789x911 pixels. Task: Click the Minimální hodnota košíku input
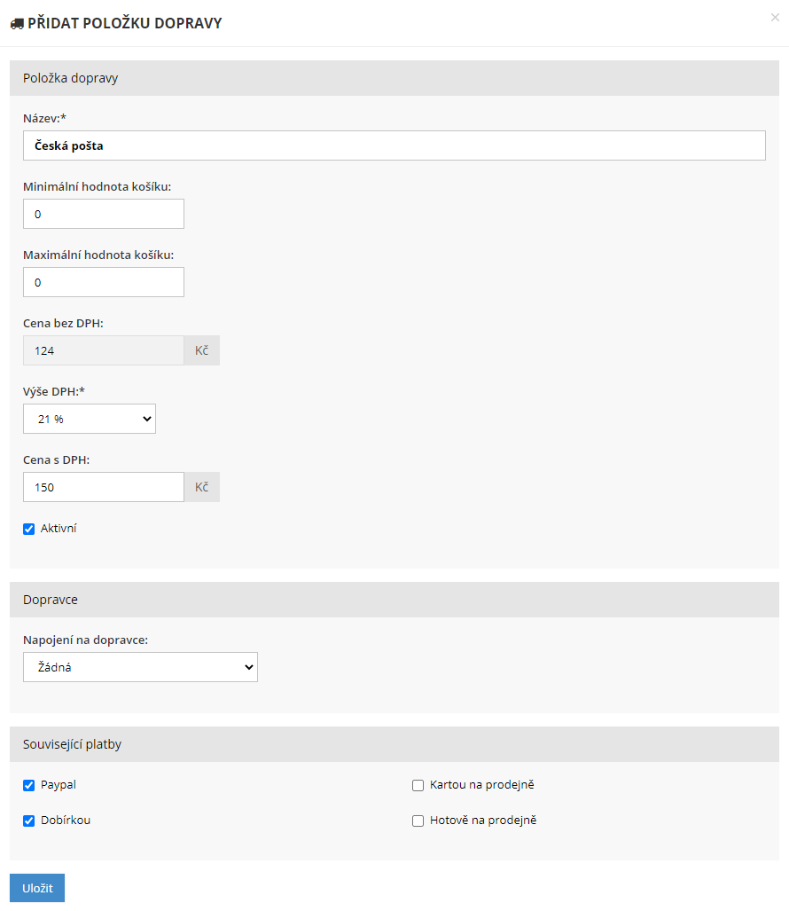(103, 214)
